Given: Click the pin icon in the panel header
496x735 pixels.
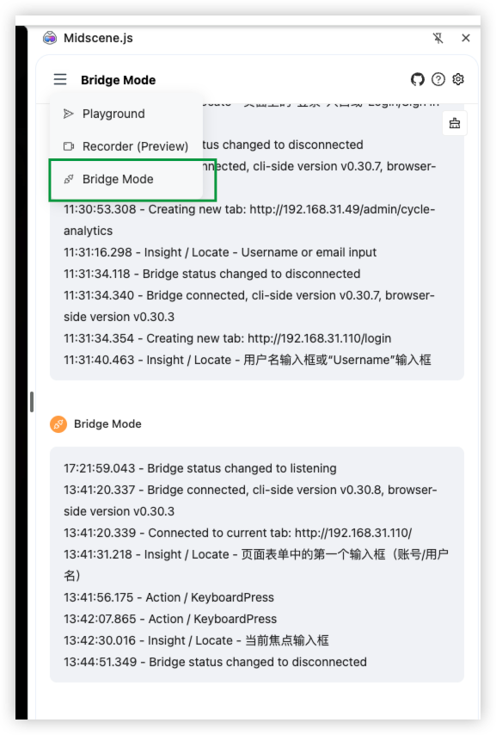Looking at the screenshot, I should click(x=438, y=38).
